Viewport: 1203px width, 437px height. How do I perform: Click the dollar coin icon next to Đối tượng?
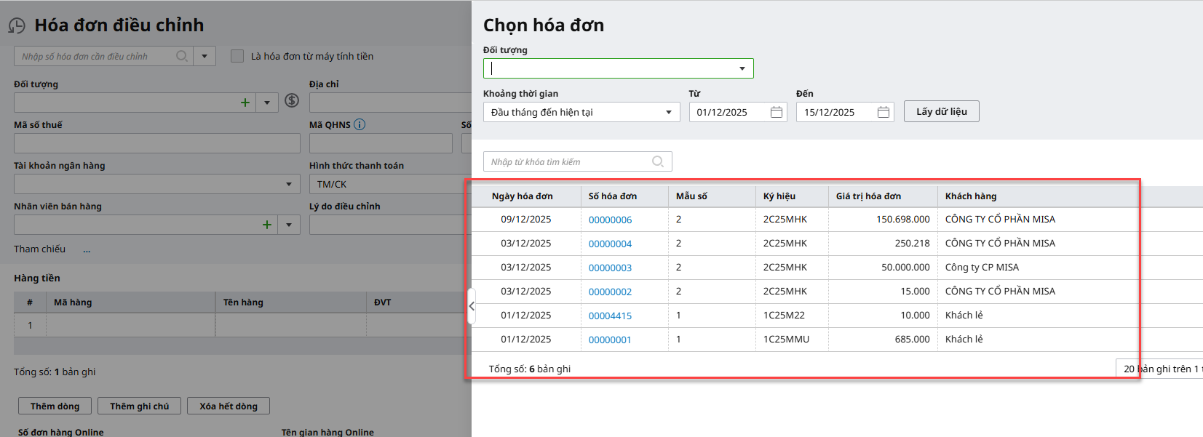coord(292,101)
